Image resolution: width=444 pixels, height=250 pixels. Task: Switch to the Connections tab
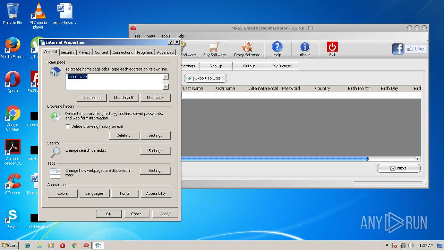coord(123,52)
